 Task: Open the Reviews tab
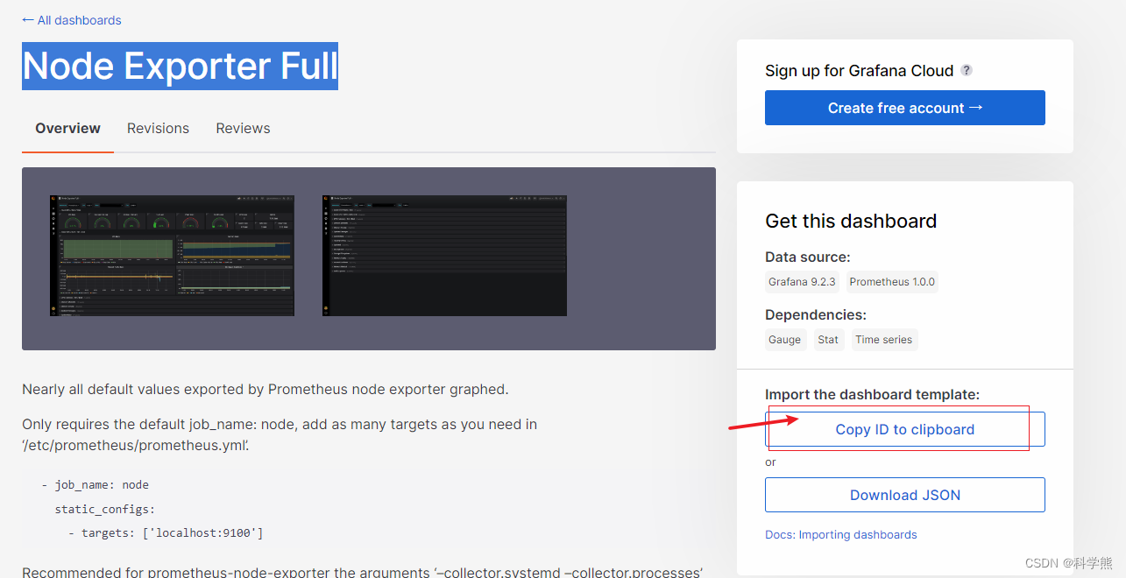(243, 128)
